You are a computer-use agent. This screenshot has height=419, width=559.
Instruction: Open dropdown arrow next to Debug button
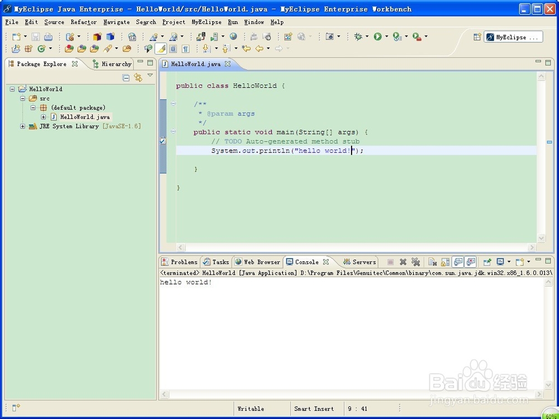pyautogui.click(x=367, y=36)
